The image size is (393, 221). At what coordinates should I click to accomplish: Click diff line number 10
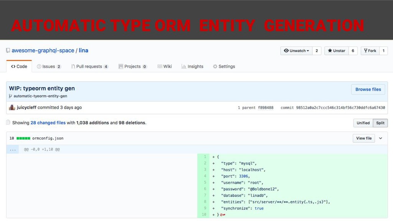click(203, 214)
